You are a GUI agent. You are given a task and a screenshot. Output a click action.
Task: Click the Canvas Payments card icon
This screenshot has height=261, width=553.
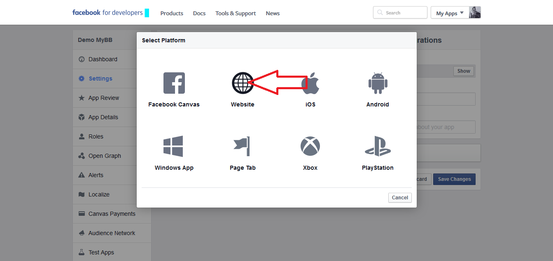pyautogui.click(x=82, y=214)
